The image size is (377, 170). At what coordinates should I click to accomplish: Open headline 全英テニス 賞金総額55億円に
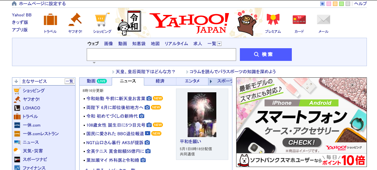115,151
